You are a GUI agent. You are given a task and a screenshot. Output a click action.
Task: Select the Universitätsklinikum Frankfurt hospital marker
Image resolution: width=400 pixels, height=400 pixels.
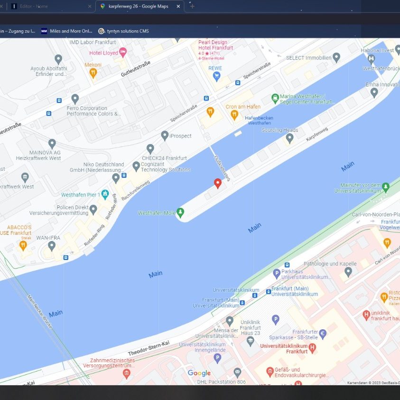[x=312, y=348]
